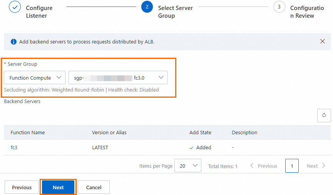
Task: Open the Function Compute type dropdown
Action: 35,78
